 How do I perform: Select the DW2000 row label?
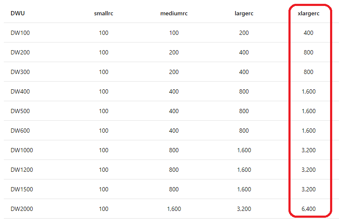pyautogui.click(x=22, y=209)
